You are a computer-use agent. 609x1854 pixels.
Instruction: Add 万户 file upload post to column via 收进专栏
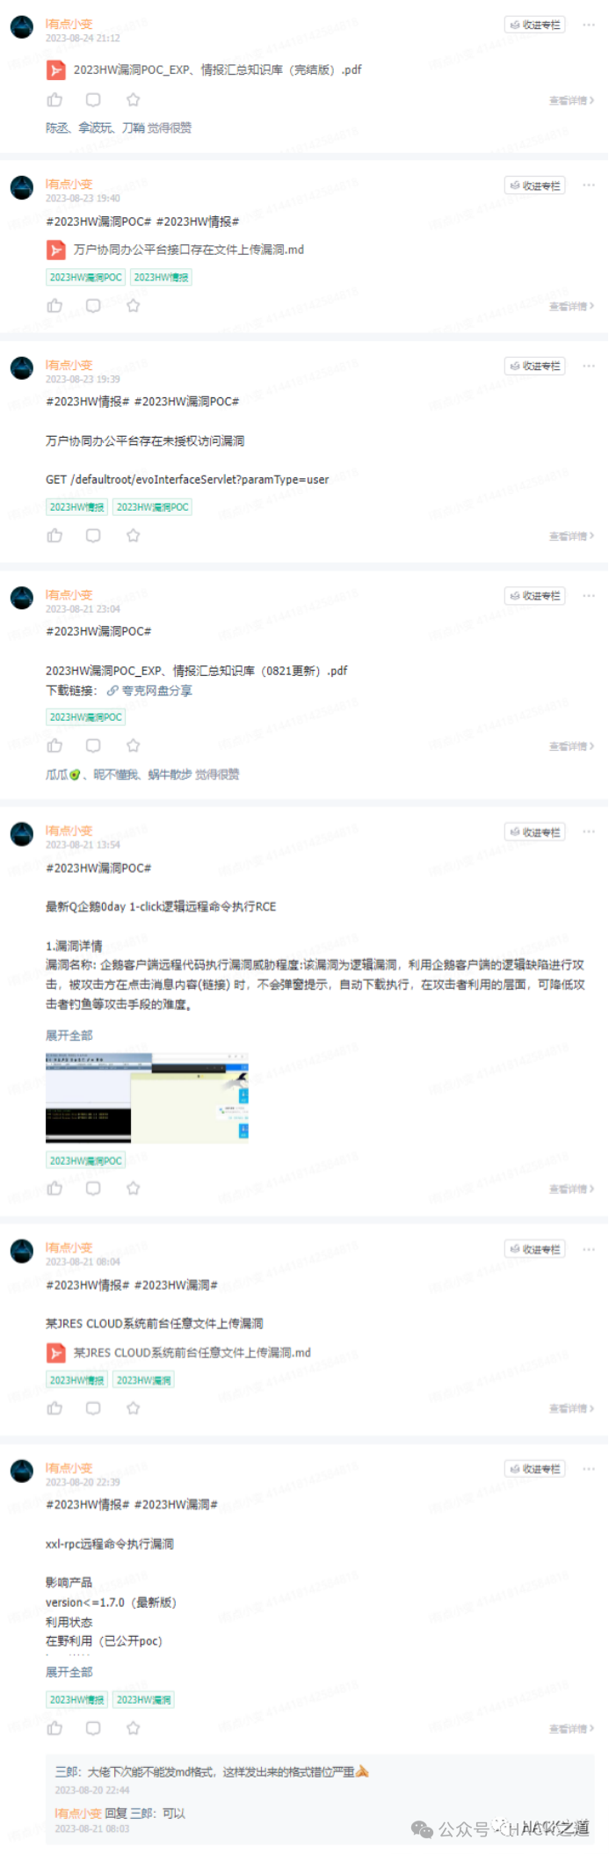(535, 185)
